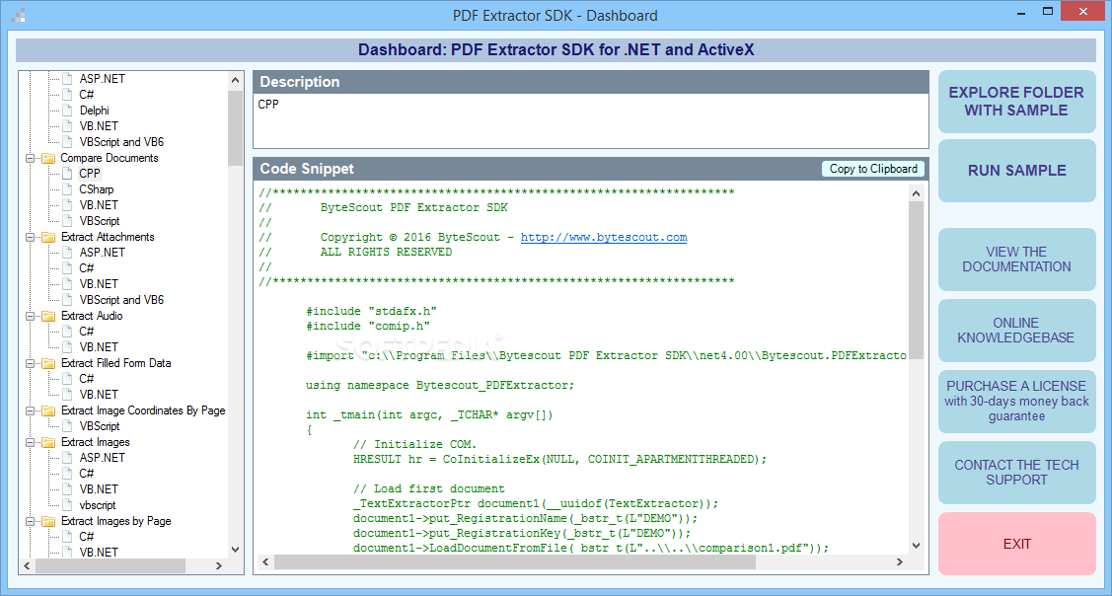Click the code snippet vertical scrollbar thumb
1112x596 pixels.
[x=917, y=279]
